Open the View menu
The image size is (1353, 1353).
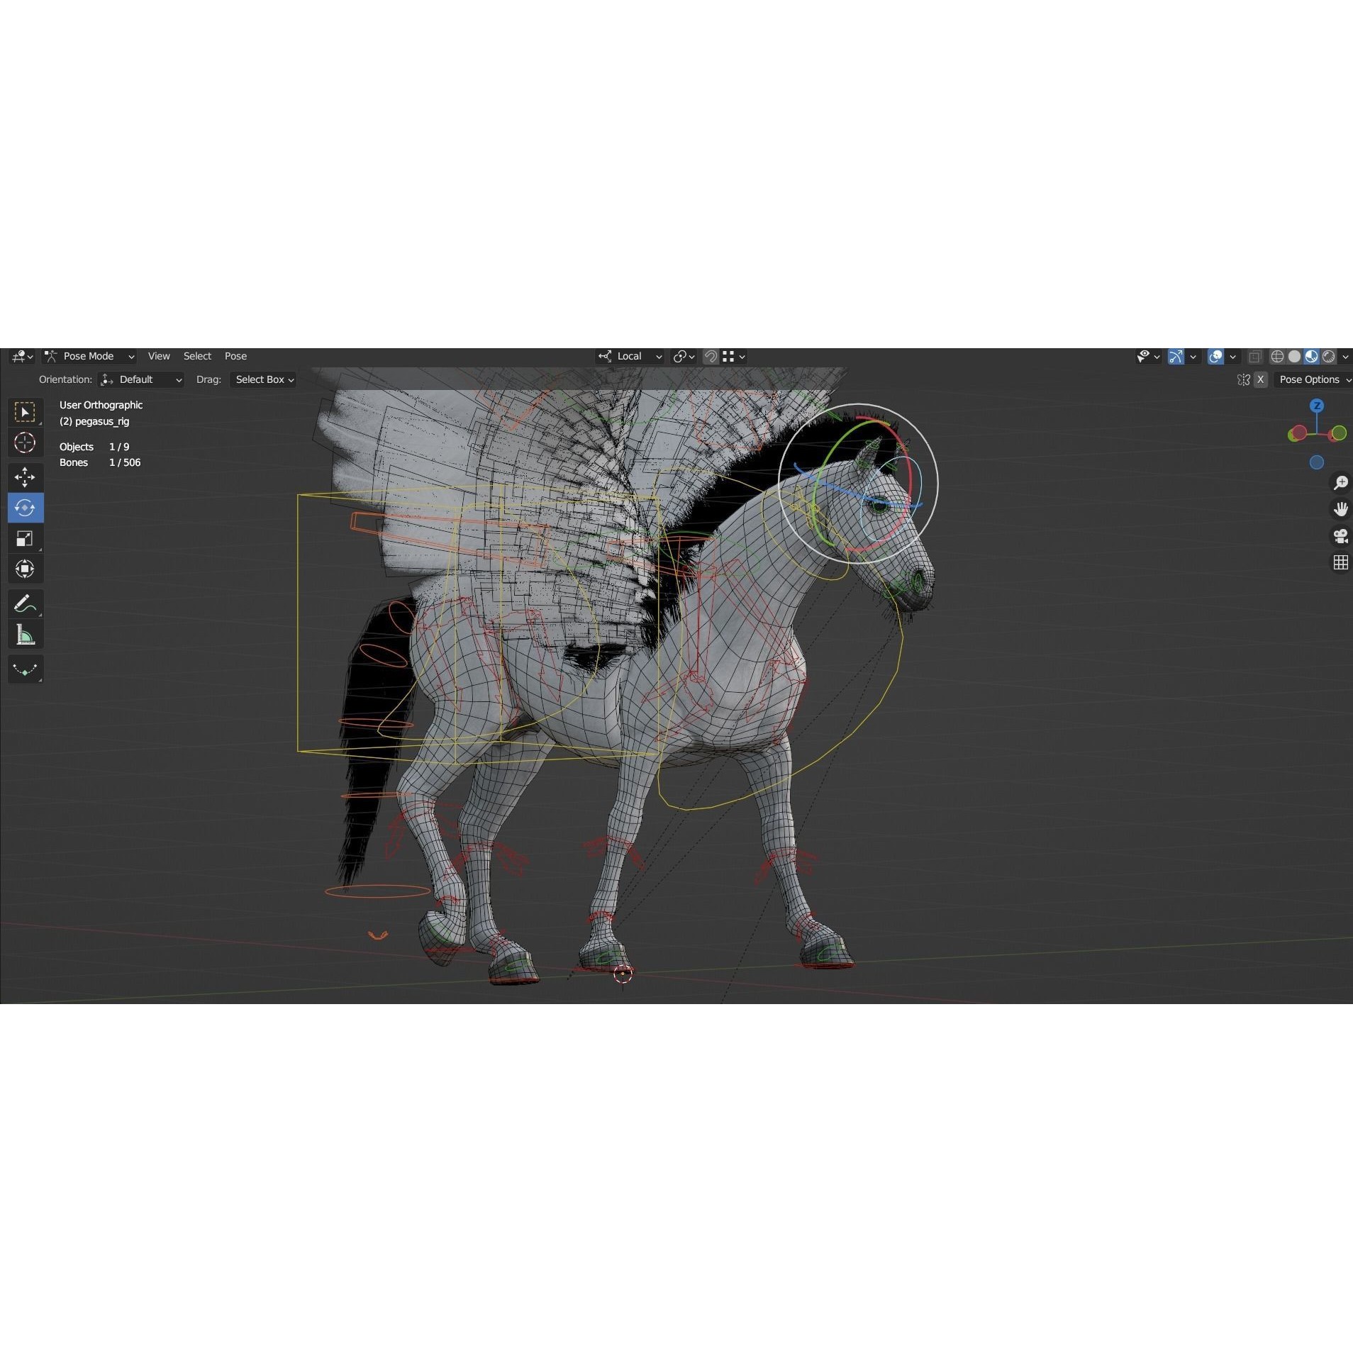point(158,356)
